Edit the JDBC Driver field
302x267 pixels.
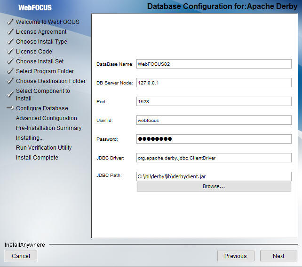214,158
